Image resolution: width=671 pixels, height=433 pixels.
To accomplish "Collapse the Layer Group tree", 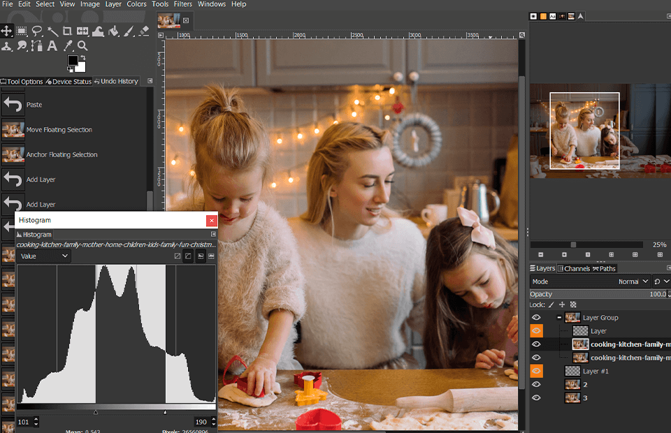I will coord(560,318).
